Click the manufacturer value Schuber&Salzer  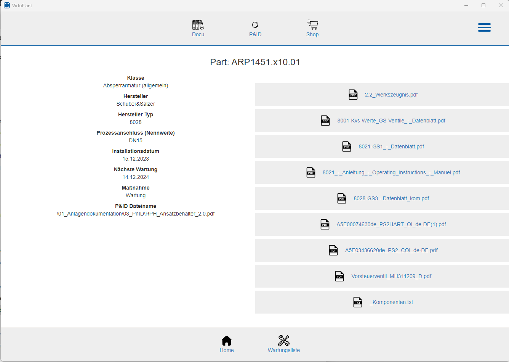click(x=136, y=104)
